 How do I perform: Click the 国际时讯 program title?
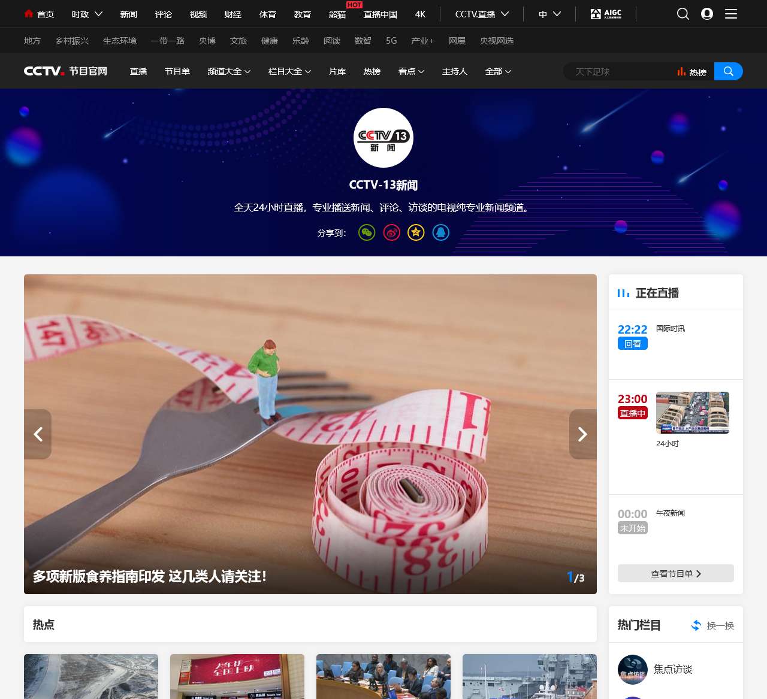(x=671, y=329)
